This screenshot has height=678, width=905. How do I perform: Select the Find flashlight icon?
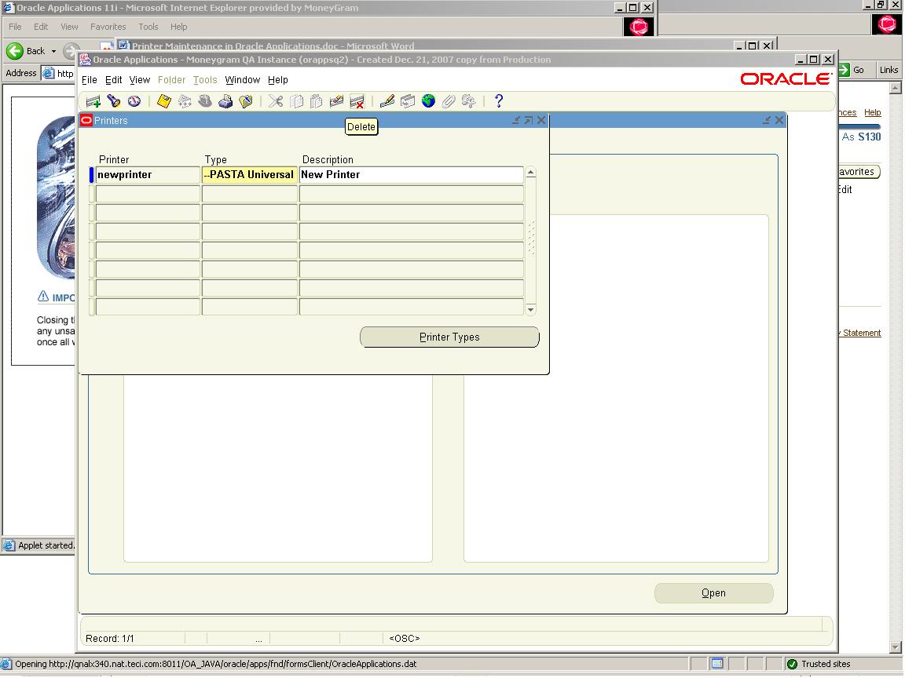(112, 101)
